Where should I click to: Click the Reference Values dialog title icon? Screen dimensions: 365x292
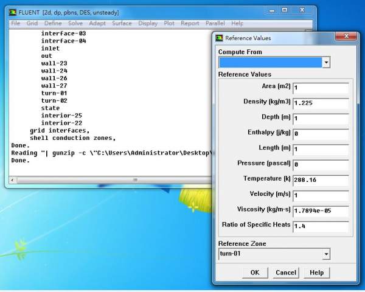point(219,38)
